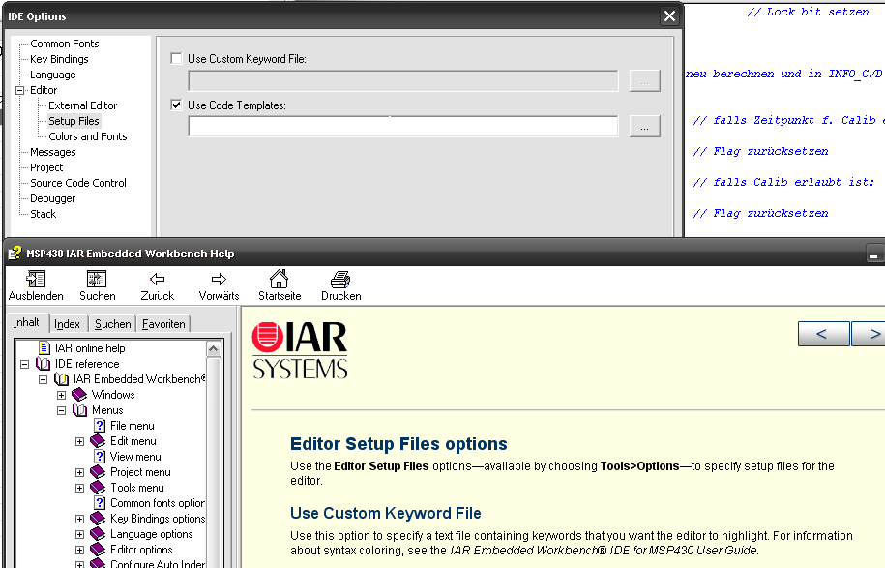Click the Windows closed book icon

point(79,395)
